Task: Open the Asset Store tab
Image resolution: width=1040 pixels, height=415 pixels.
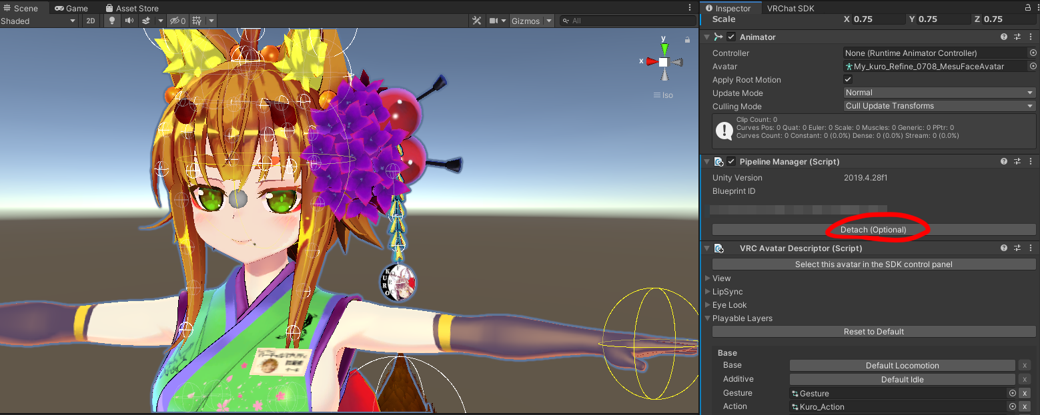Action: click(x=131, y=8)
